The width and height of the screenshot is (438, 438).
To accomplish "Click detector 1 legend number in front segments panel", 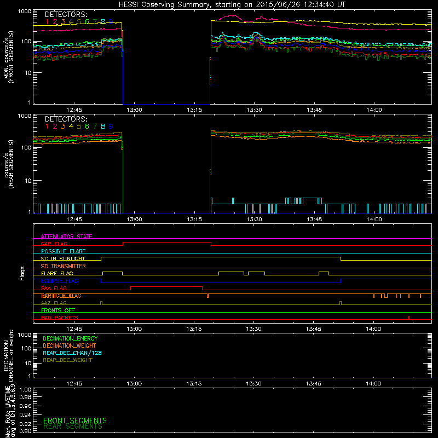I will (47, 22).
